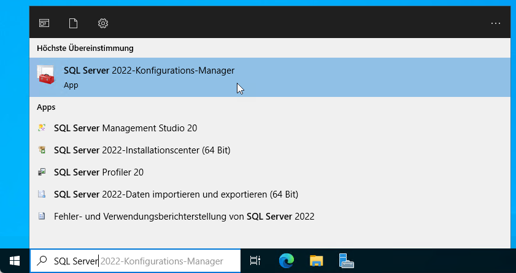Open SQL Server Management Studio 20 result

[270, 128]
